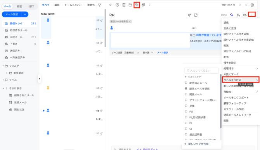Image resolution: width=260 pixels, height=150 pixels.
Task: Open 送信済み sent folder
Action: (19, 51)
